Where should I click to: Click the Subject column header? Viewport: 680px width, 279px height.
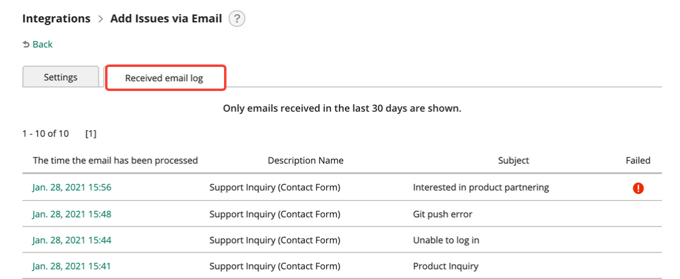[x=513, y=160]
